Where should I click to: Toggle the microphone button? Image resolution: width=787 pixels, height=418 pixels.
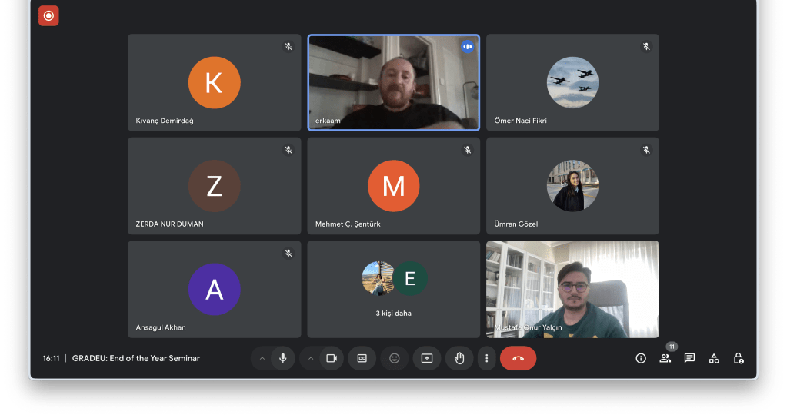282,358
